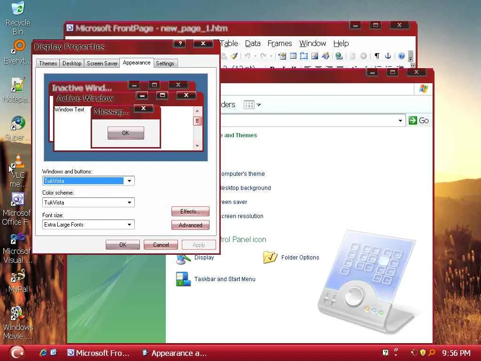Open the MyPal browser desktop shortcut
Viewport: 481px width, 361px height.
tap(18, 281)
